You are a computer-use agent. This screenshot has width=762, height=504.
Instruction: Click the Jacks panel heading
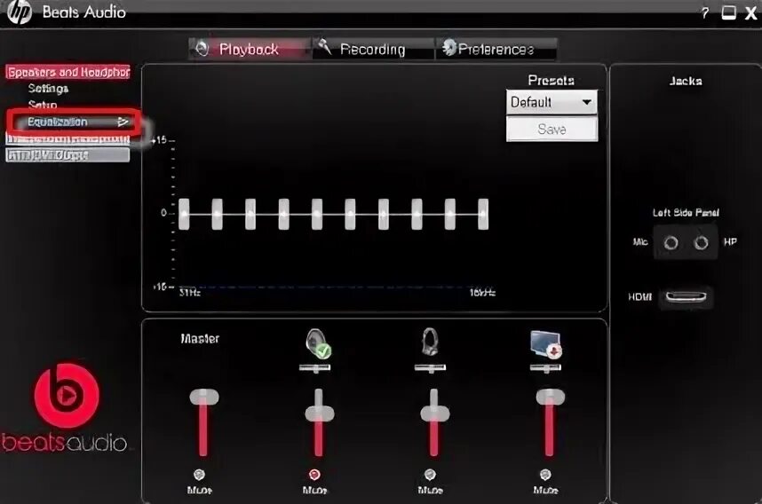pyautogui.click(x=686, y=81)
